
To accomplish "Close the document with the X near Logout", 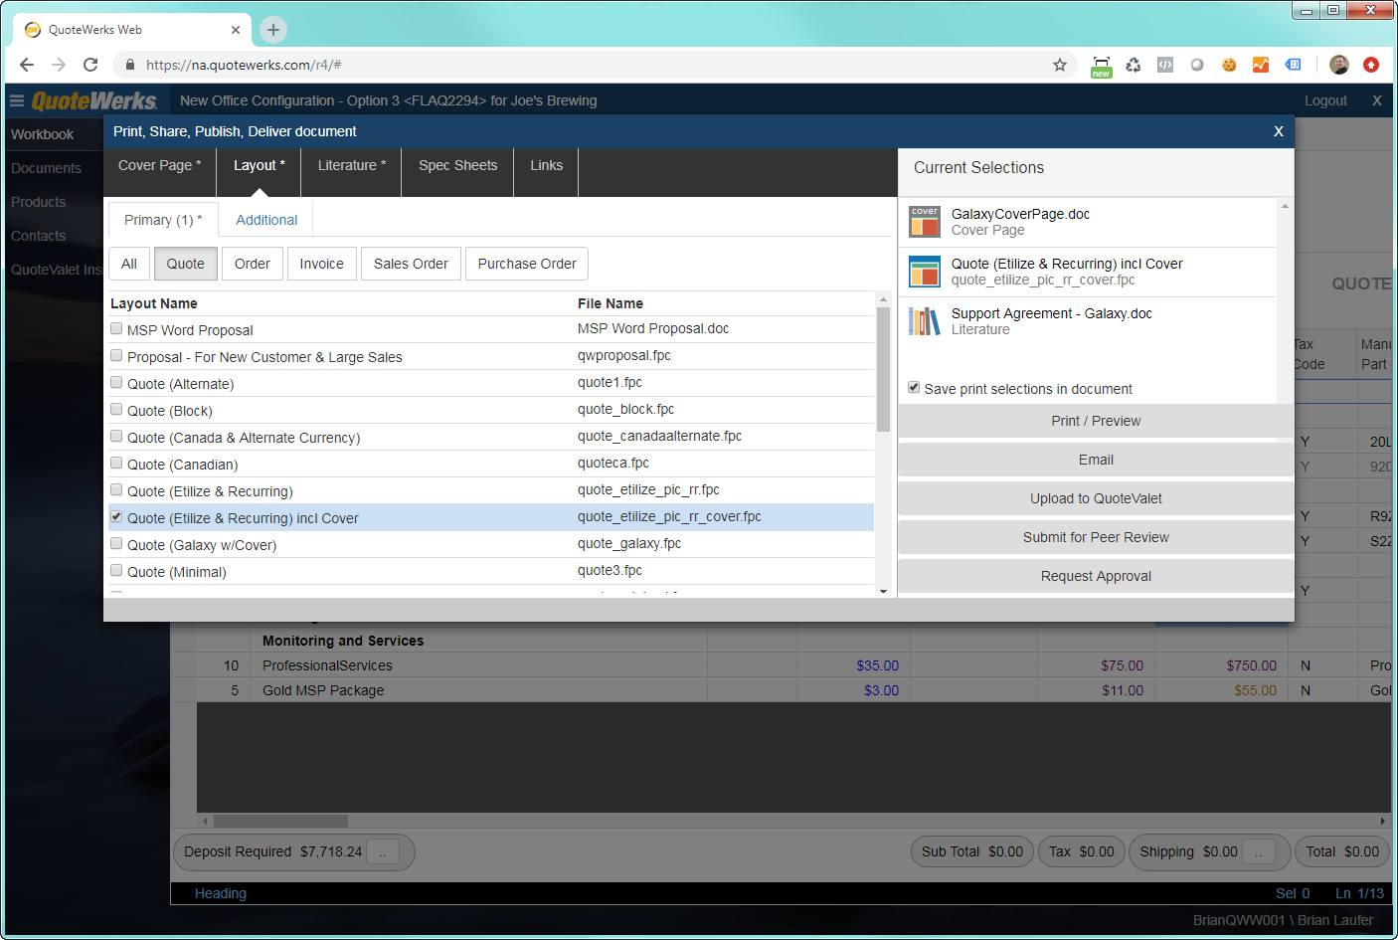I will pyautogui.click(x=1377, y=100).
